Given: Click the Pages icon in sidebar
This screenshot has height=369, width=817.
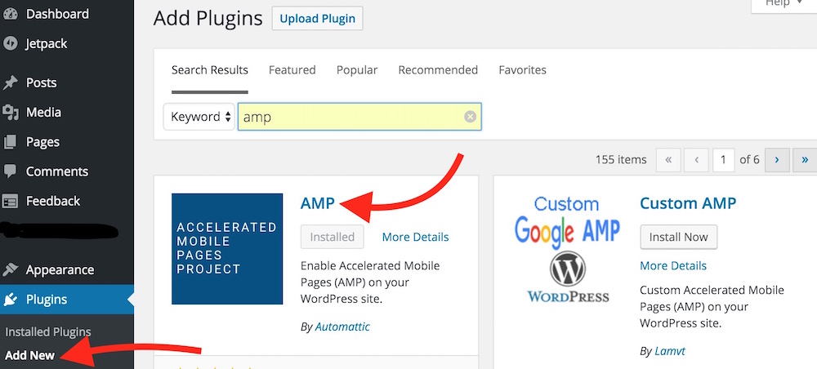Looking at the screenshot, I should click(11, 142).
